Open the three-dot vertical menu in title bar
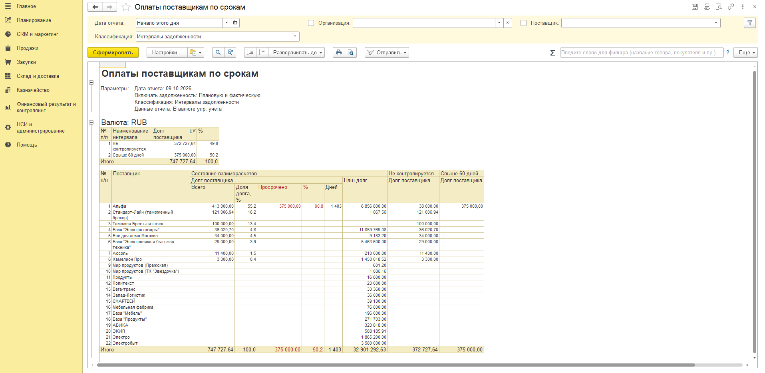The width and height of the screenshot is (765, 373). tap(743, 7)
